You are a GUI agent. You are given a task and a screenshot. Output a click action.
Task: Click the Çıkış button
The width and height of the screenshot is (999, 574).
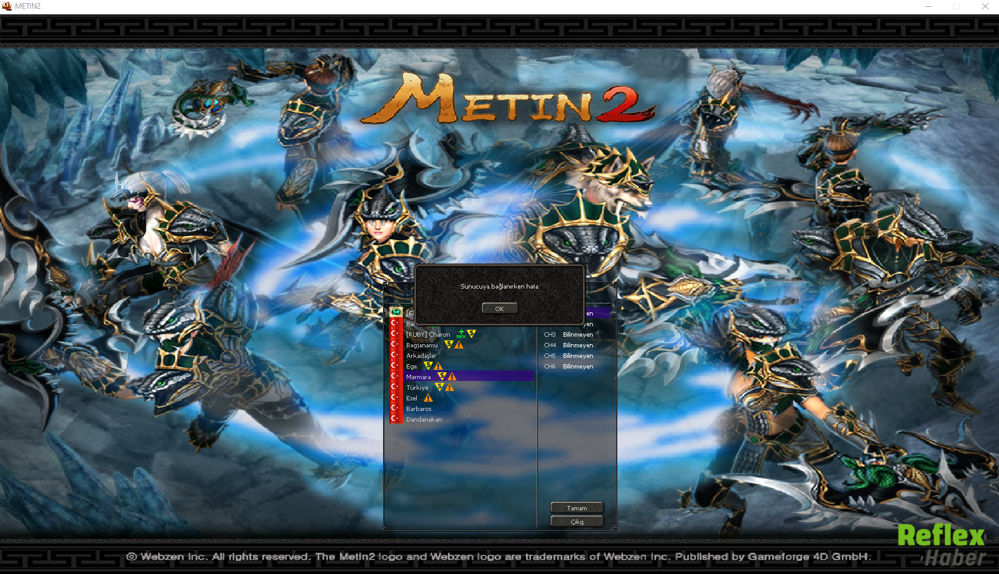click(577, 522)
